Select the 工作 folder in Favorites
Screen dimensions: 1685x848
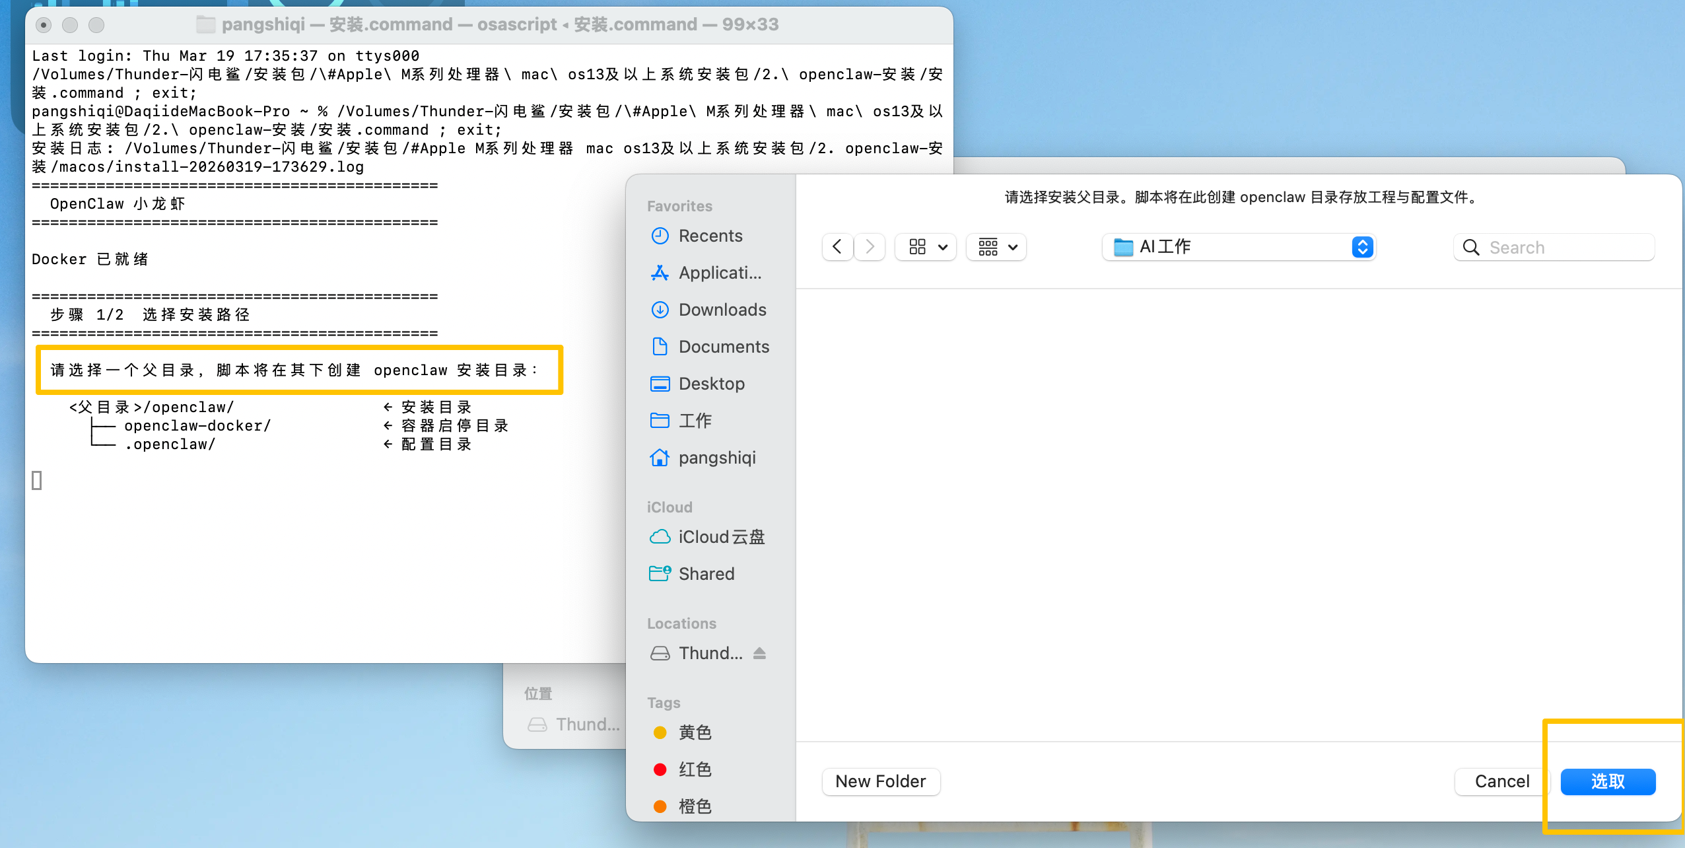[x=695, y=421]
